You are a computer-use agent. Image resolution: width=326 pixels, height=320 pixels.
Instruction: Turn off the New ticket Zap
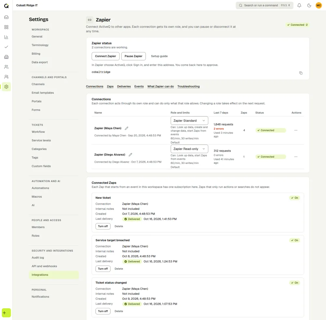103,226
